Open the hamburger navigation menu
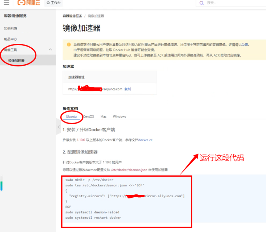Image resolution: width=266 pixels, height=232 pixels. [x=6, y=2]
